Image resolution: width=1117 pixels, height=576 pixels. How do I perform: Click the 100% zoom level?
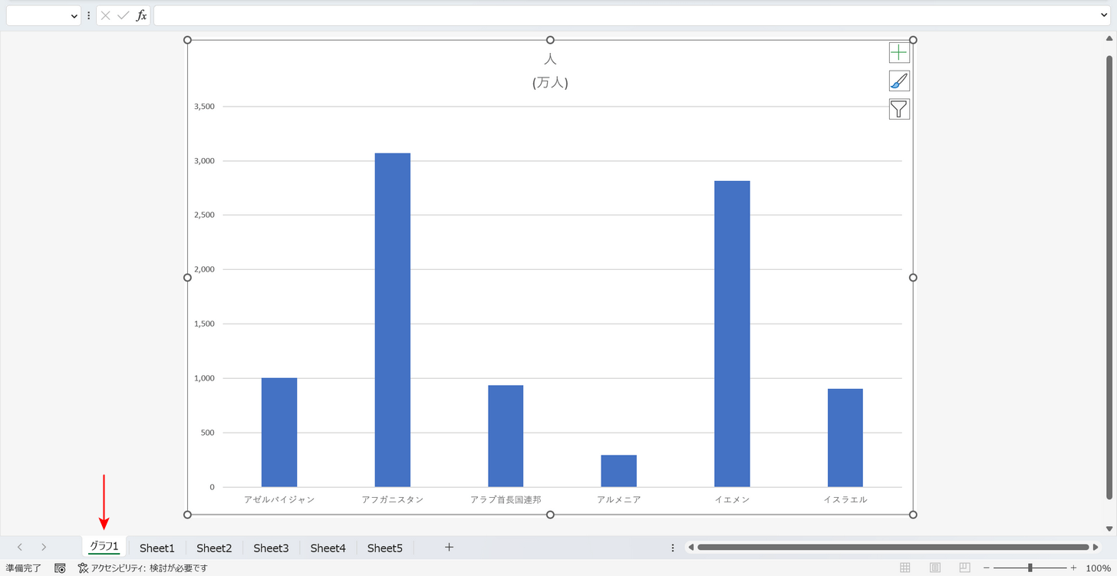(1099, 568)
